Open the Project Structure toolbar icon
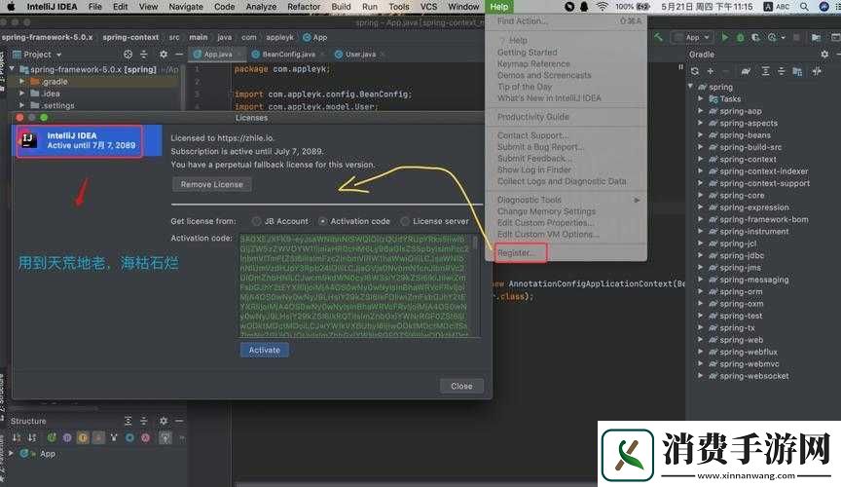 (x=816, y=38)
